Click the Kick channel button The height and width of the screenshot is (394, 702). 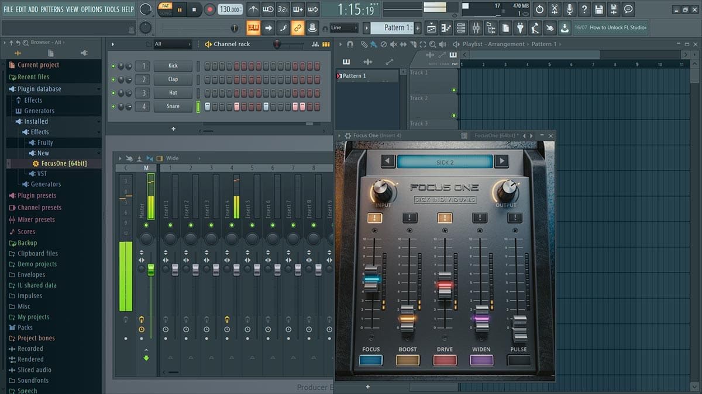tap(173, 66)
